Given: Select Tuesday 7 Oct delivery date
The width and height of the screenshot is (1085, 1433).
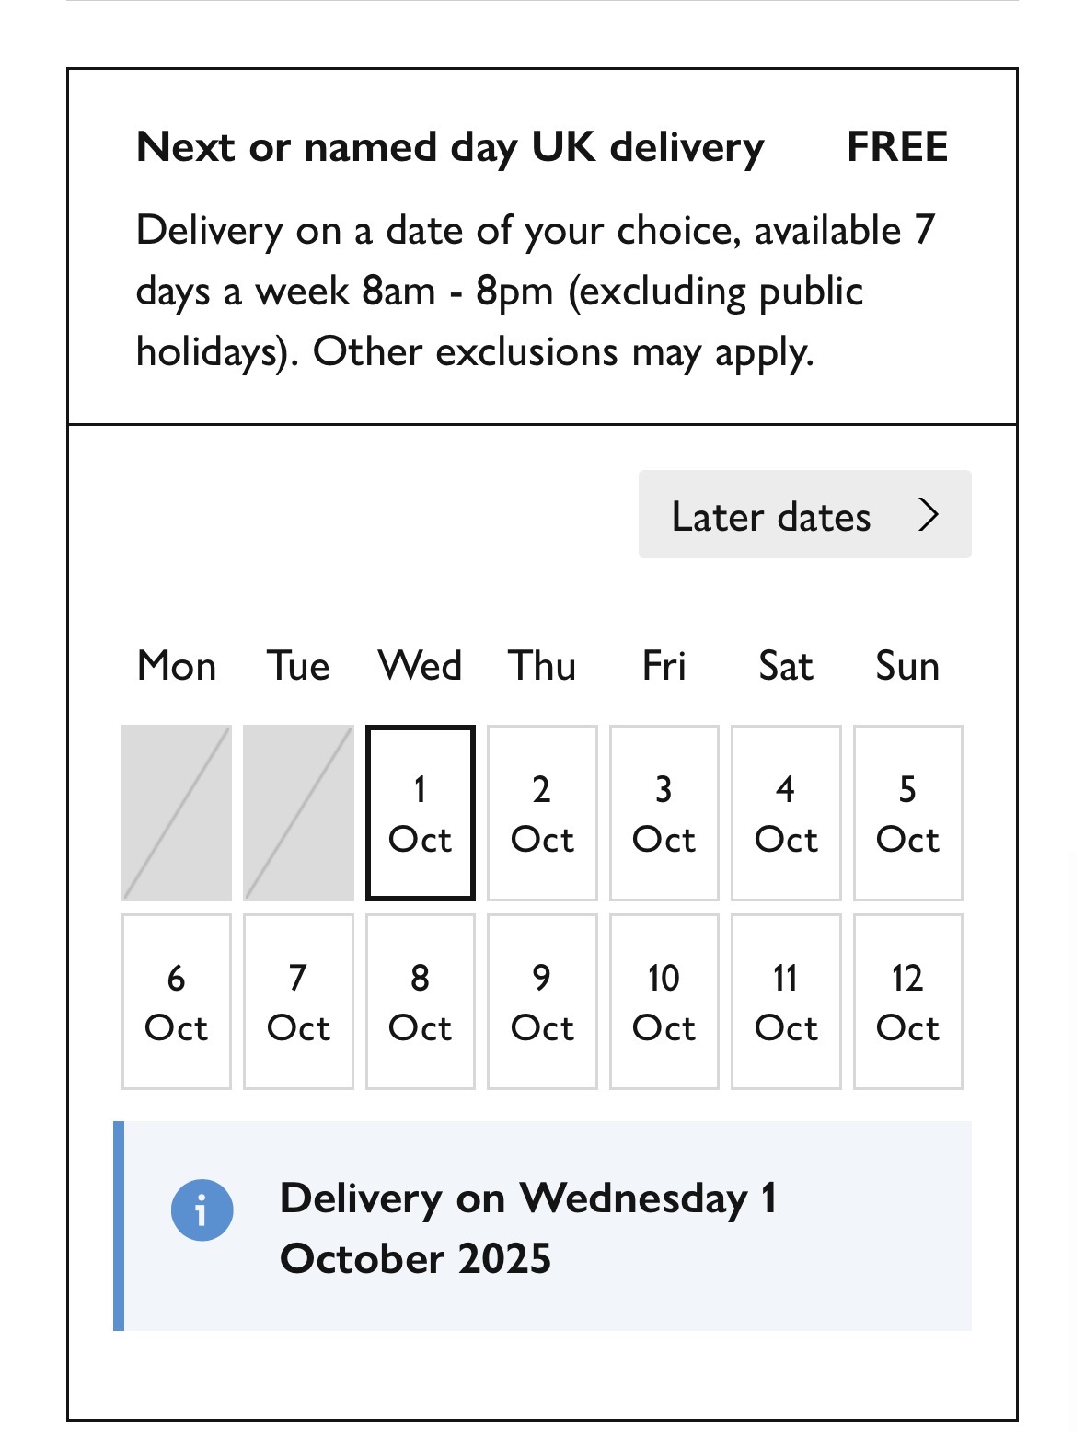Looking at the screenshot, I should [298, 1002].
